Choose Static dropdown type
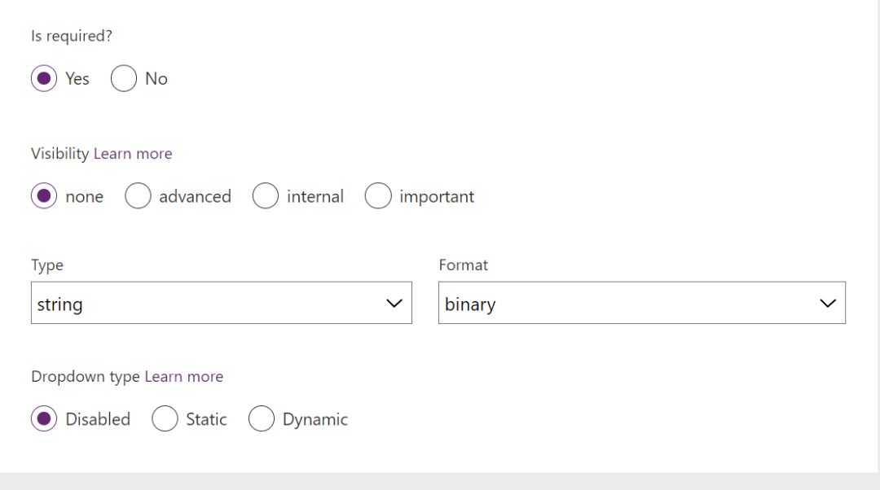Image resolution: width=880 pixels, height=490 pixels. pyautogui.click(x=165, y=419)
